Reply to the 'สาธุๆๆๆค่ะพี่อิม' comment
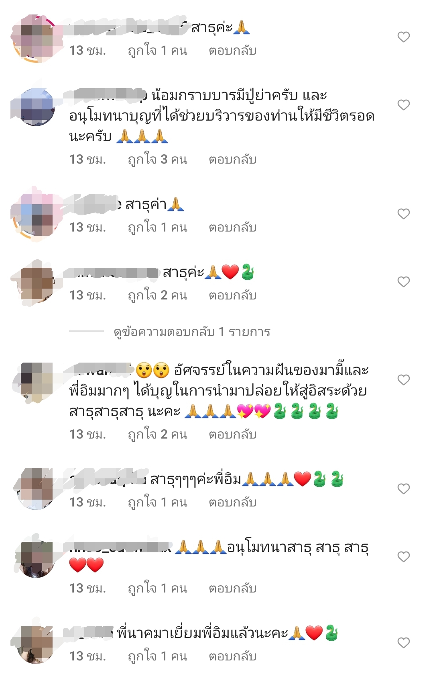Image resolution: width=433 pixels, height=691 pixels. tap(232, 502)
